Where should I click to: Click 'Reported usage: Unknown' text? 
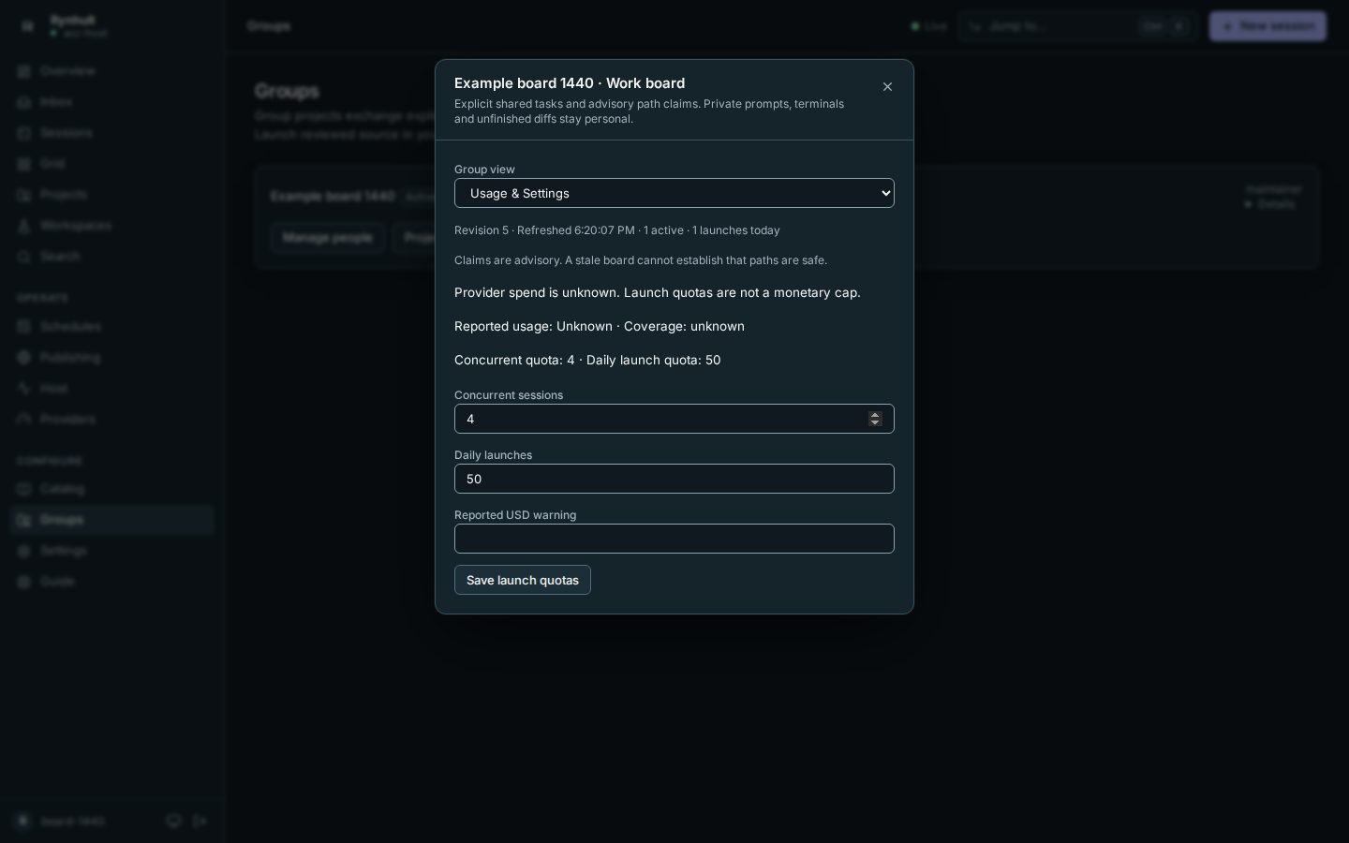pos(533,326)
